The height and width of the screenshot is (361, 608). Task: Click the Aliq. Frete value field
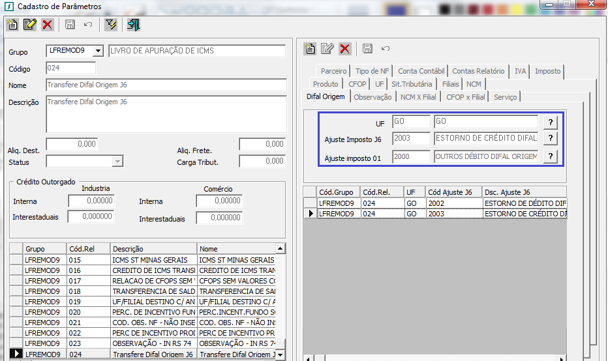pos(262,144)
